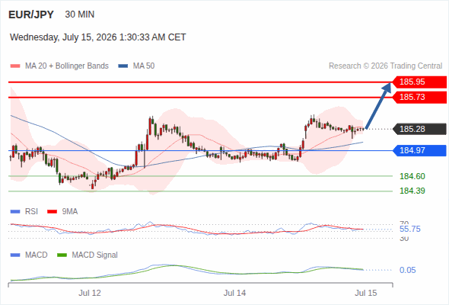Click the EUR/JPY symbol title

pyautogui.click(x=31, y=14)
